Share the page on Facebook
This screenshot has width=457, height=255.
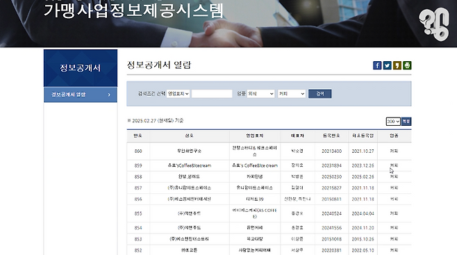377,65
